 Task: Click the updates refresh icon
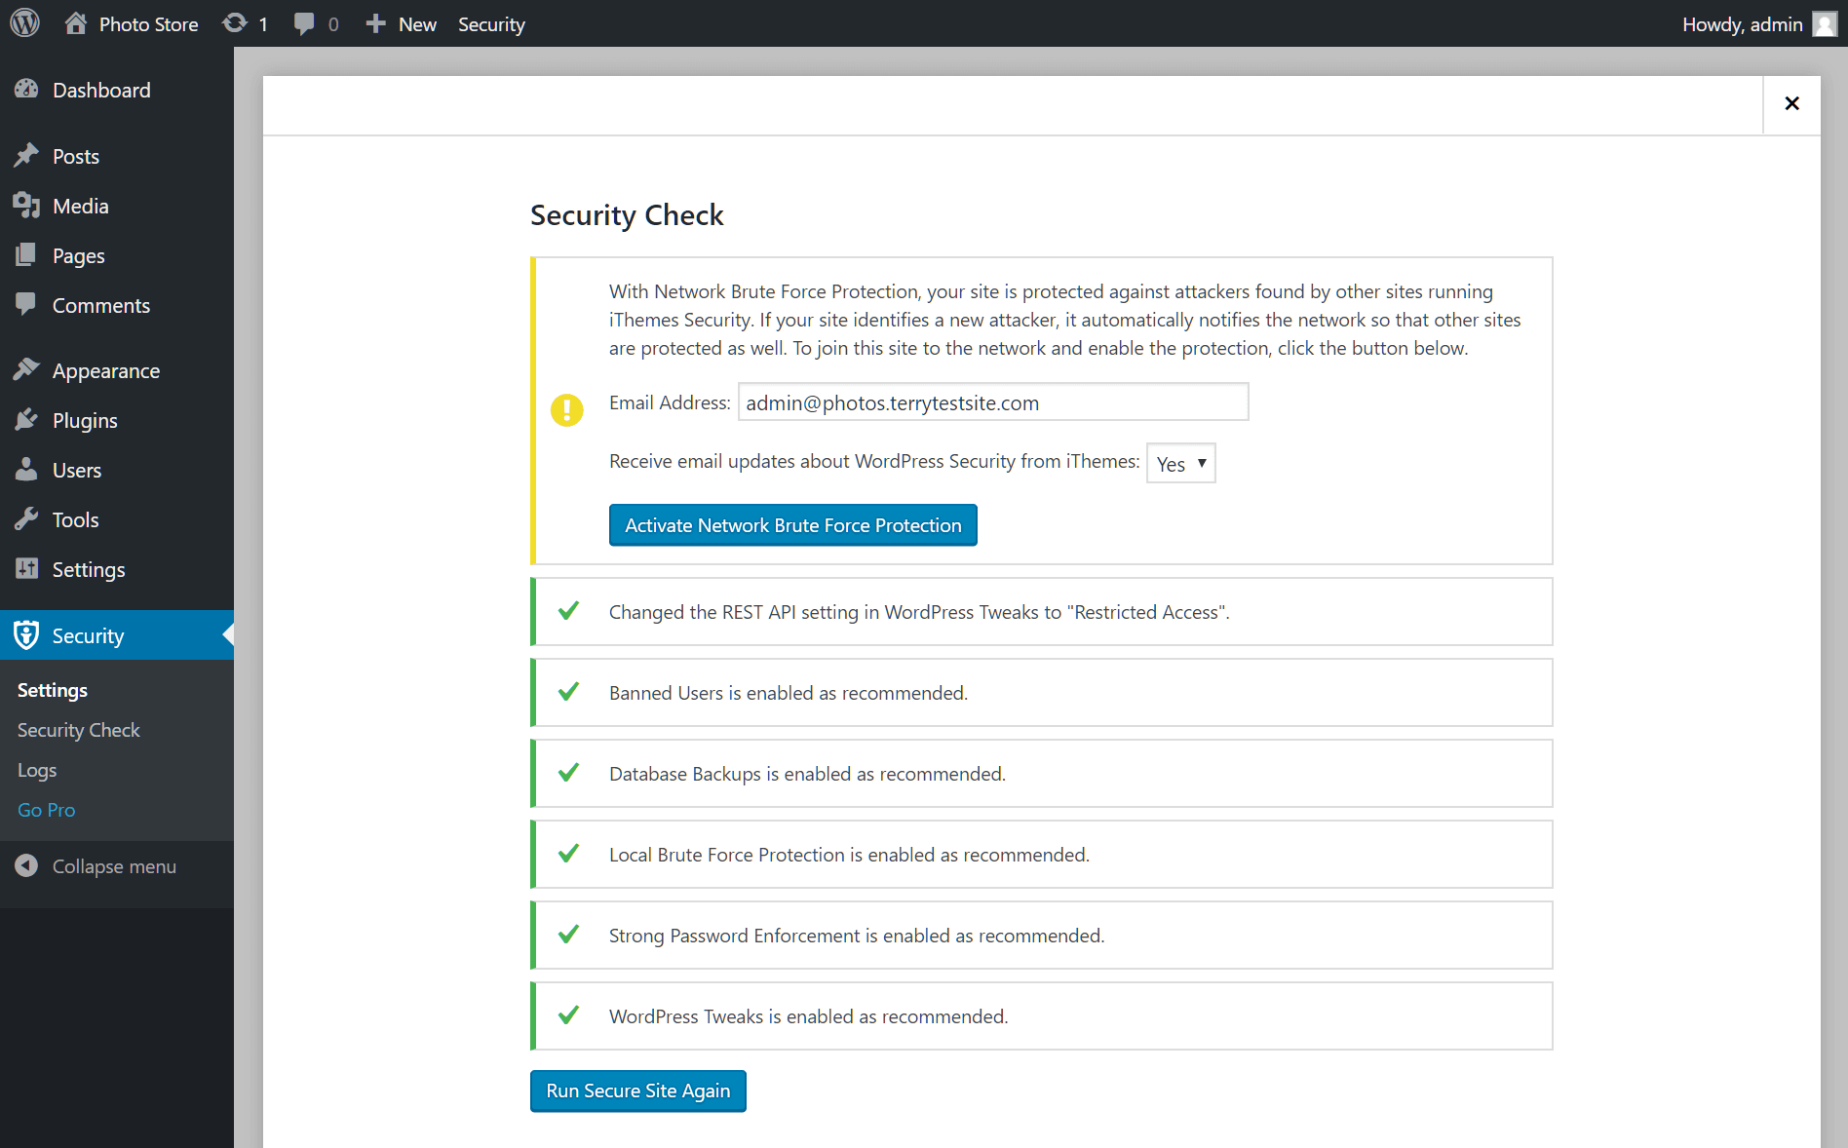tap(235, 23)
